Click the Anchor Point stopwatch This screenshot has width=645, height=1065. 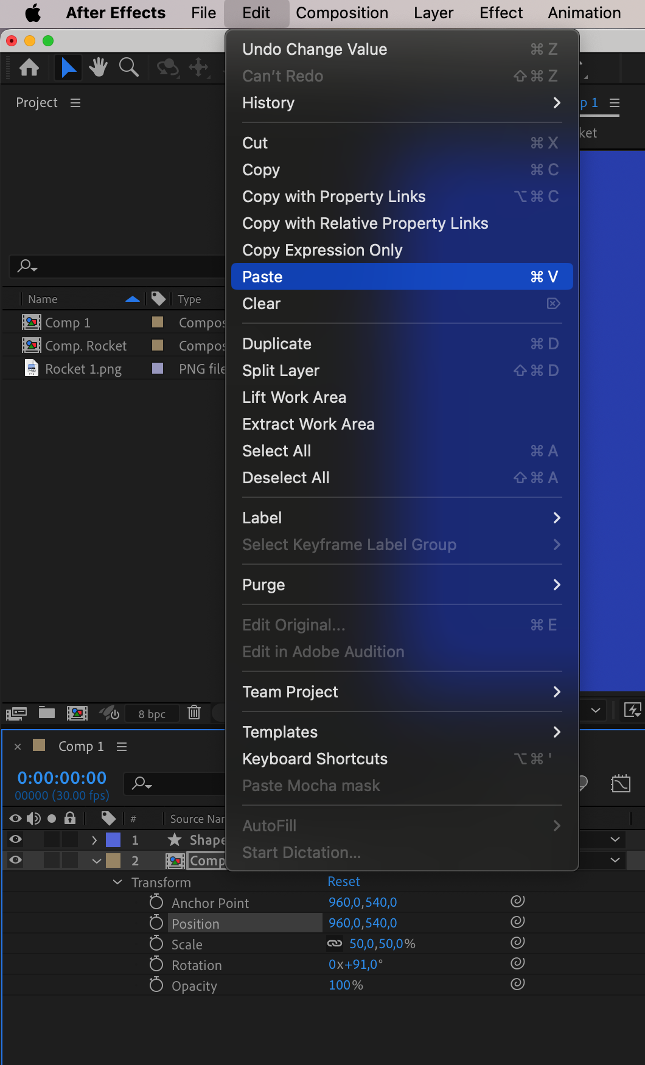pos(156,902)
